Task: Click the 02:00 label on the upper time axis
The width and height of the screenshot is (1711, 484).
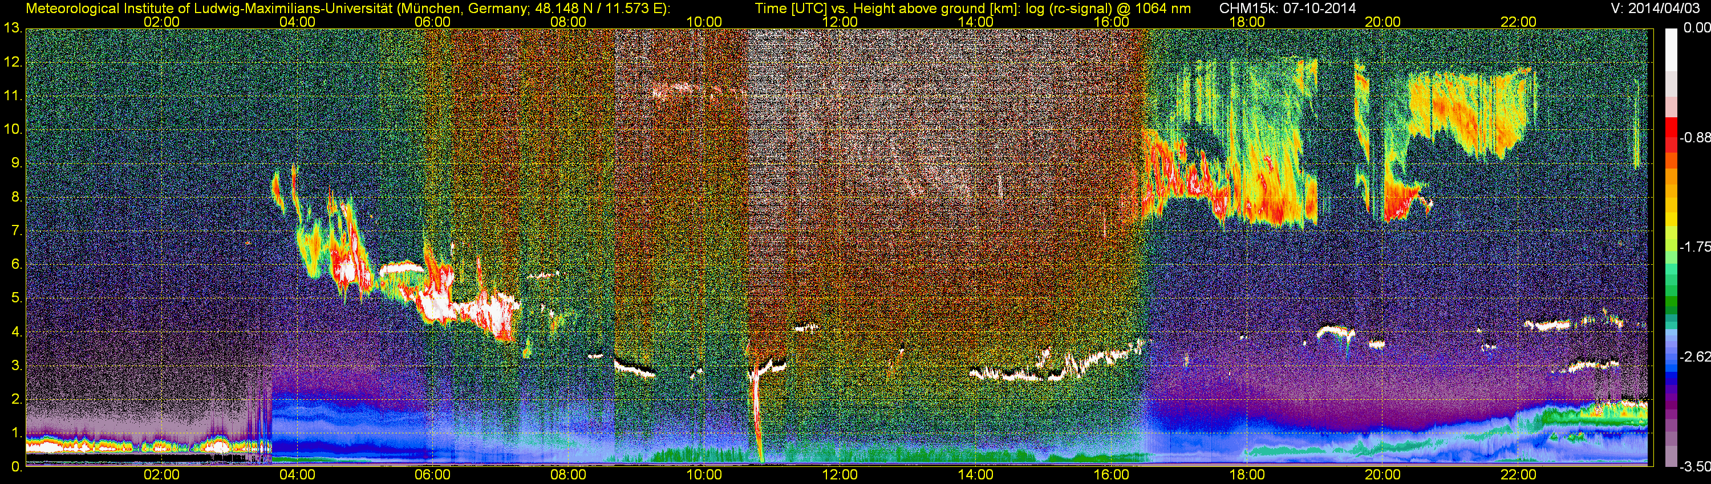Action: 161,22
